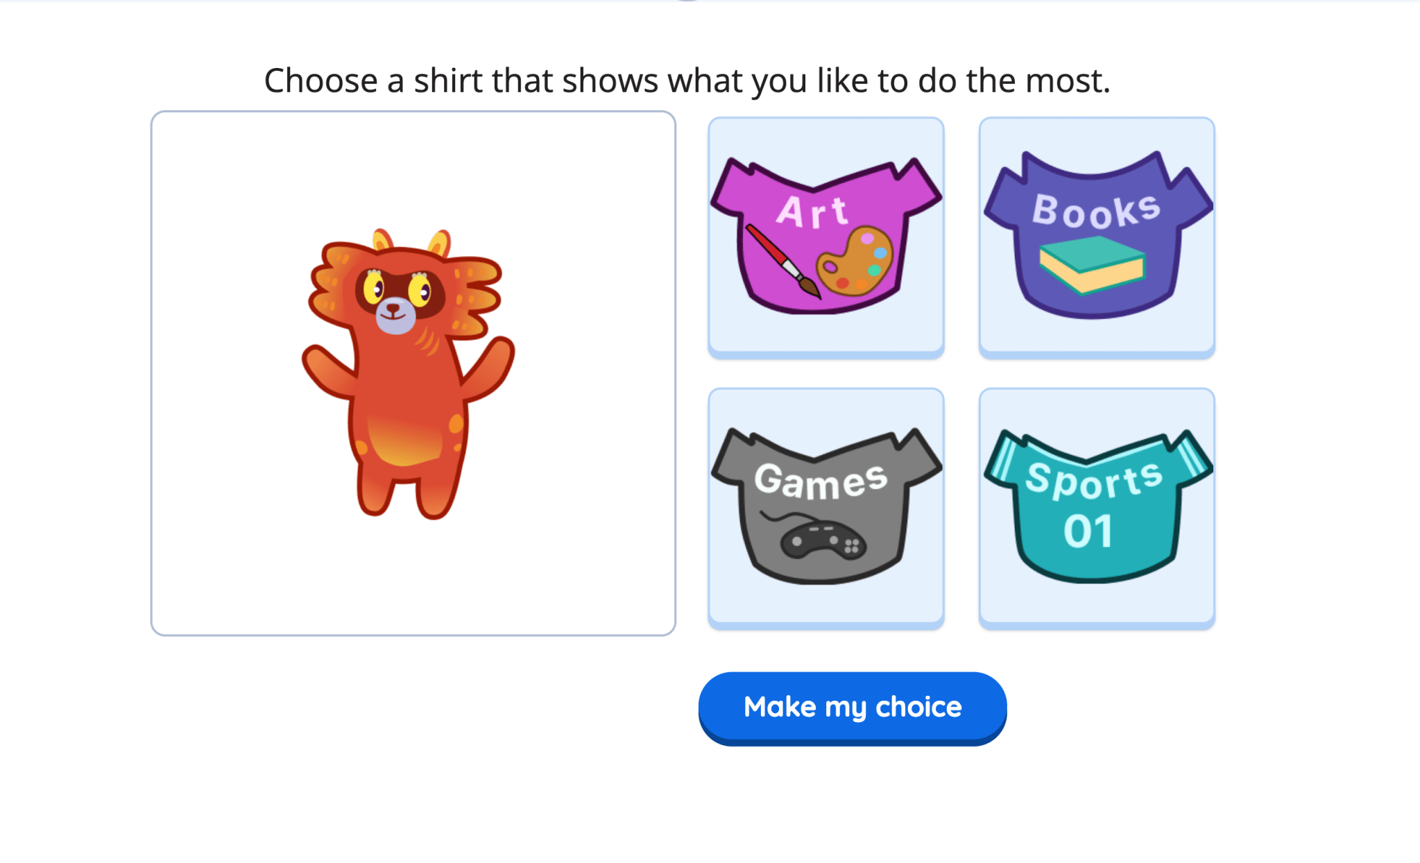1420x863 pixels.
Task: Click the "Games" text on the shirt
Action: (821, 480)
